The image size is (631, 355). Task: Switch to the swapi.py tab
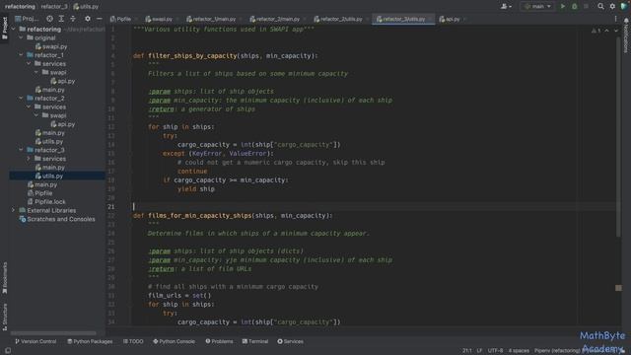point(159,19)
